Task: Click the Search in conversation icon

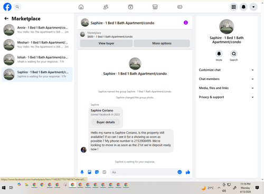Action: (234, 54)
